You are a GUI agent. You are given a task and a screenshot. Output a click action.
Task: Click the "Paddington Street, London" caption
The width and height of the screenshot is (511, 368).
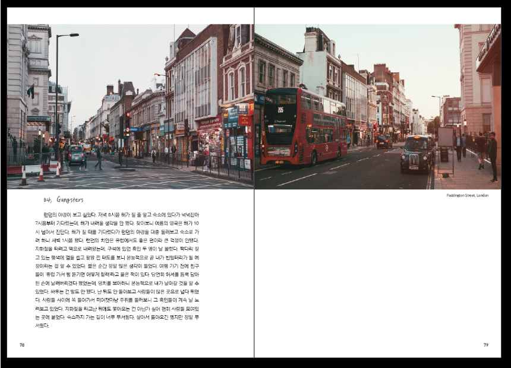pos(467,195)
